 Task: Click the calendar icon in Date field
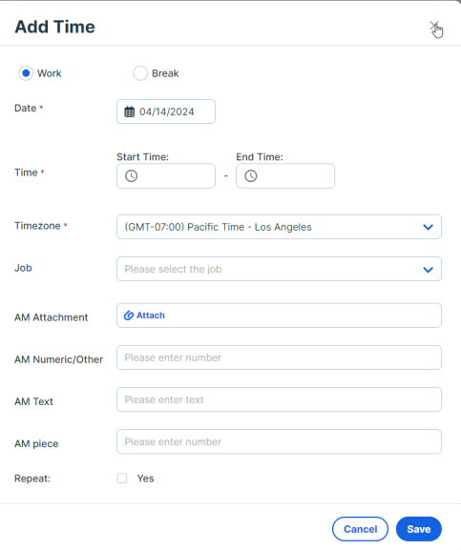point(130,112)
